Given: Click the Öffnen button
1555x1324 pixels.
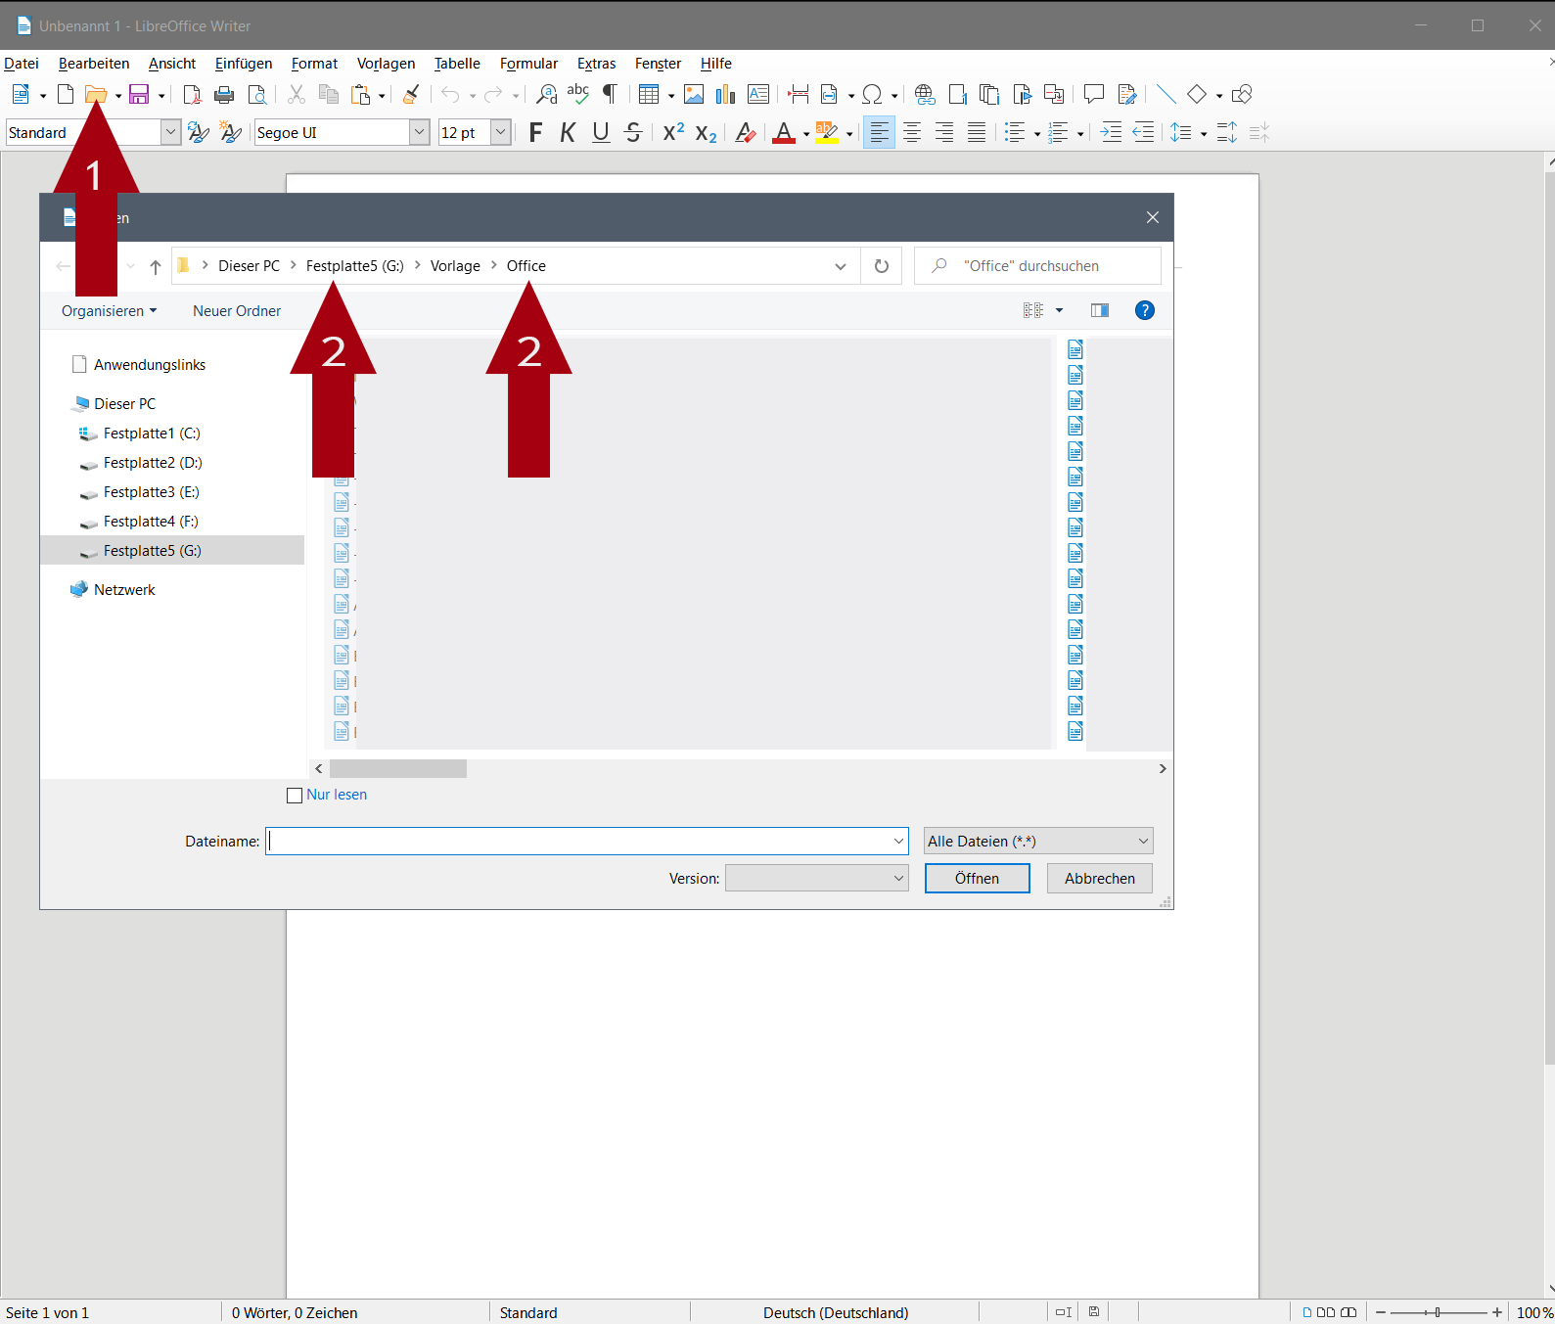Looking at the screenshot, I should [977, 878].
